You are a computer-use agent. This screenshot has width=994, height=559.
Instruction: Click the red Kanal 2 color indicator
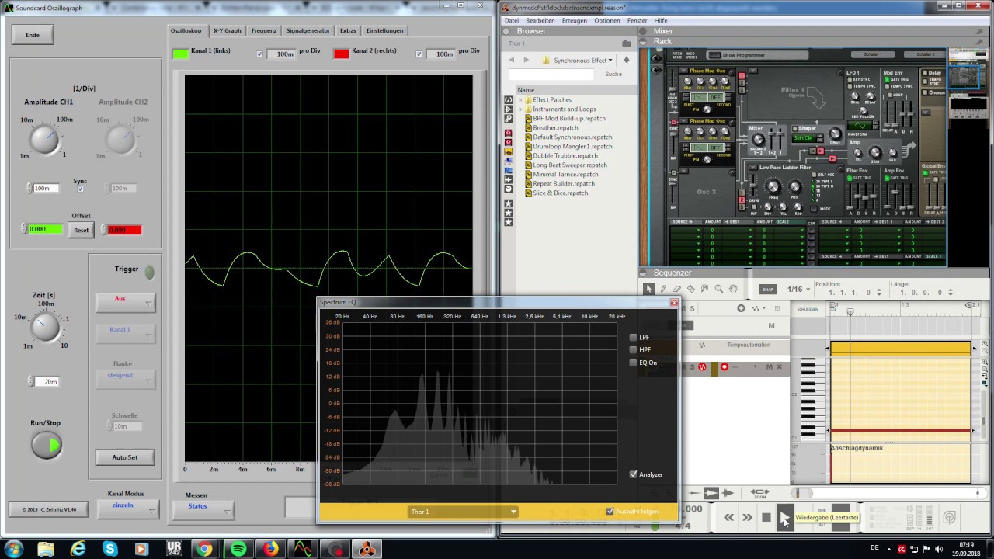341,54
